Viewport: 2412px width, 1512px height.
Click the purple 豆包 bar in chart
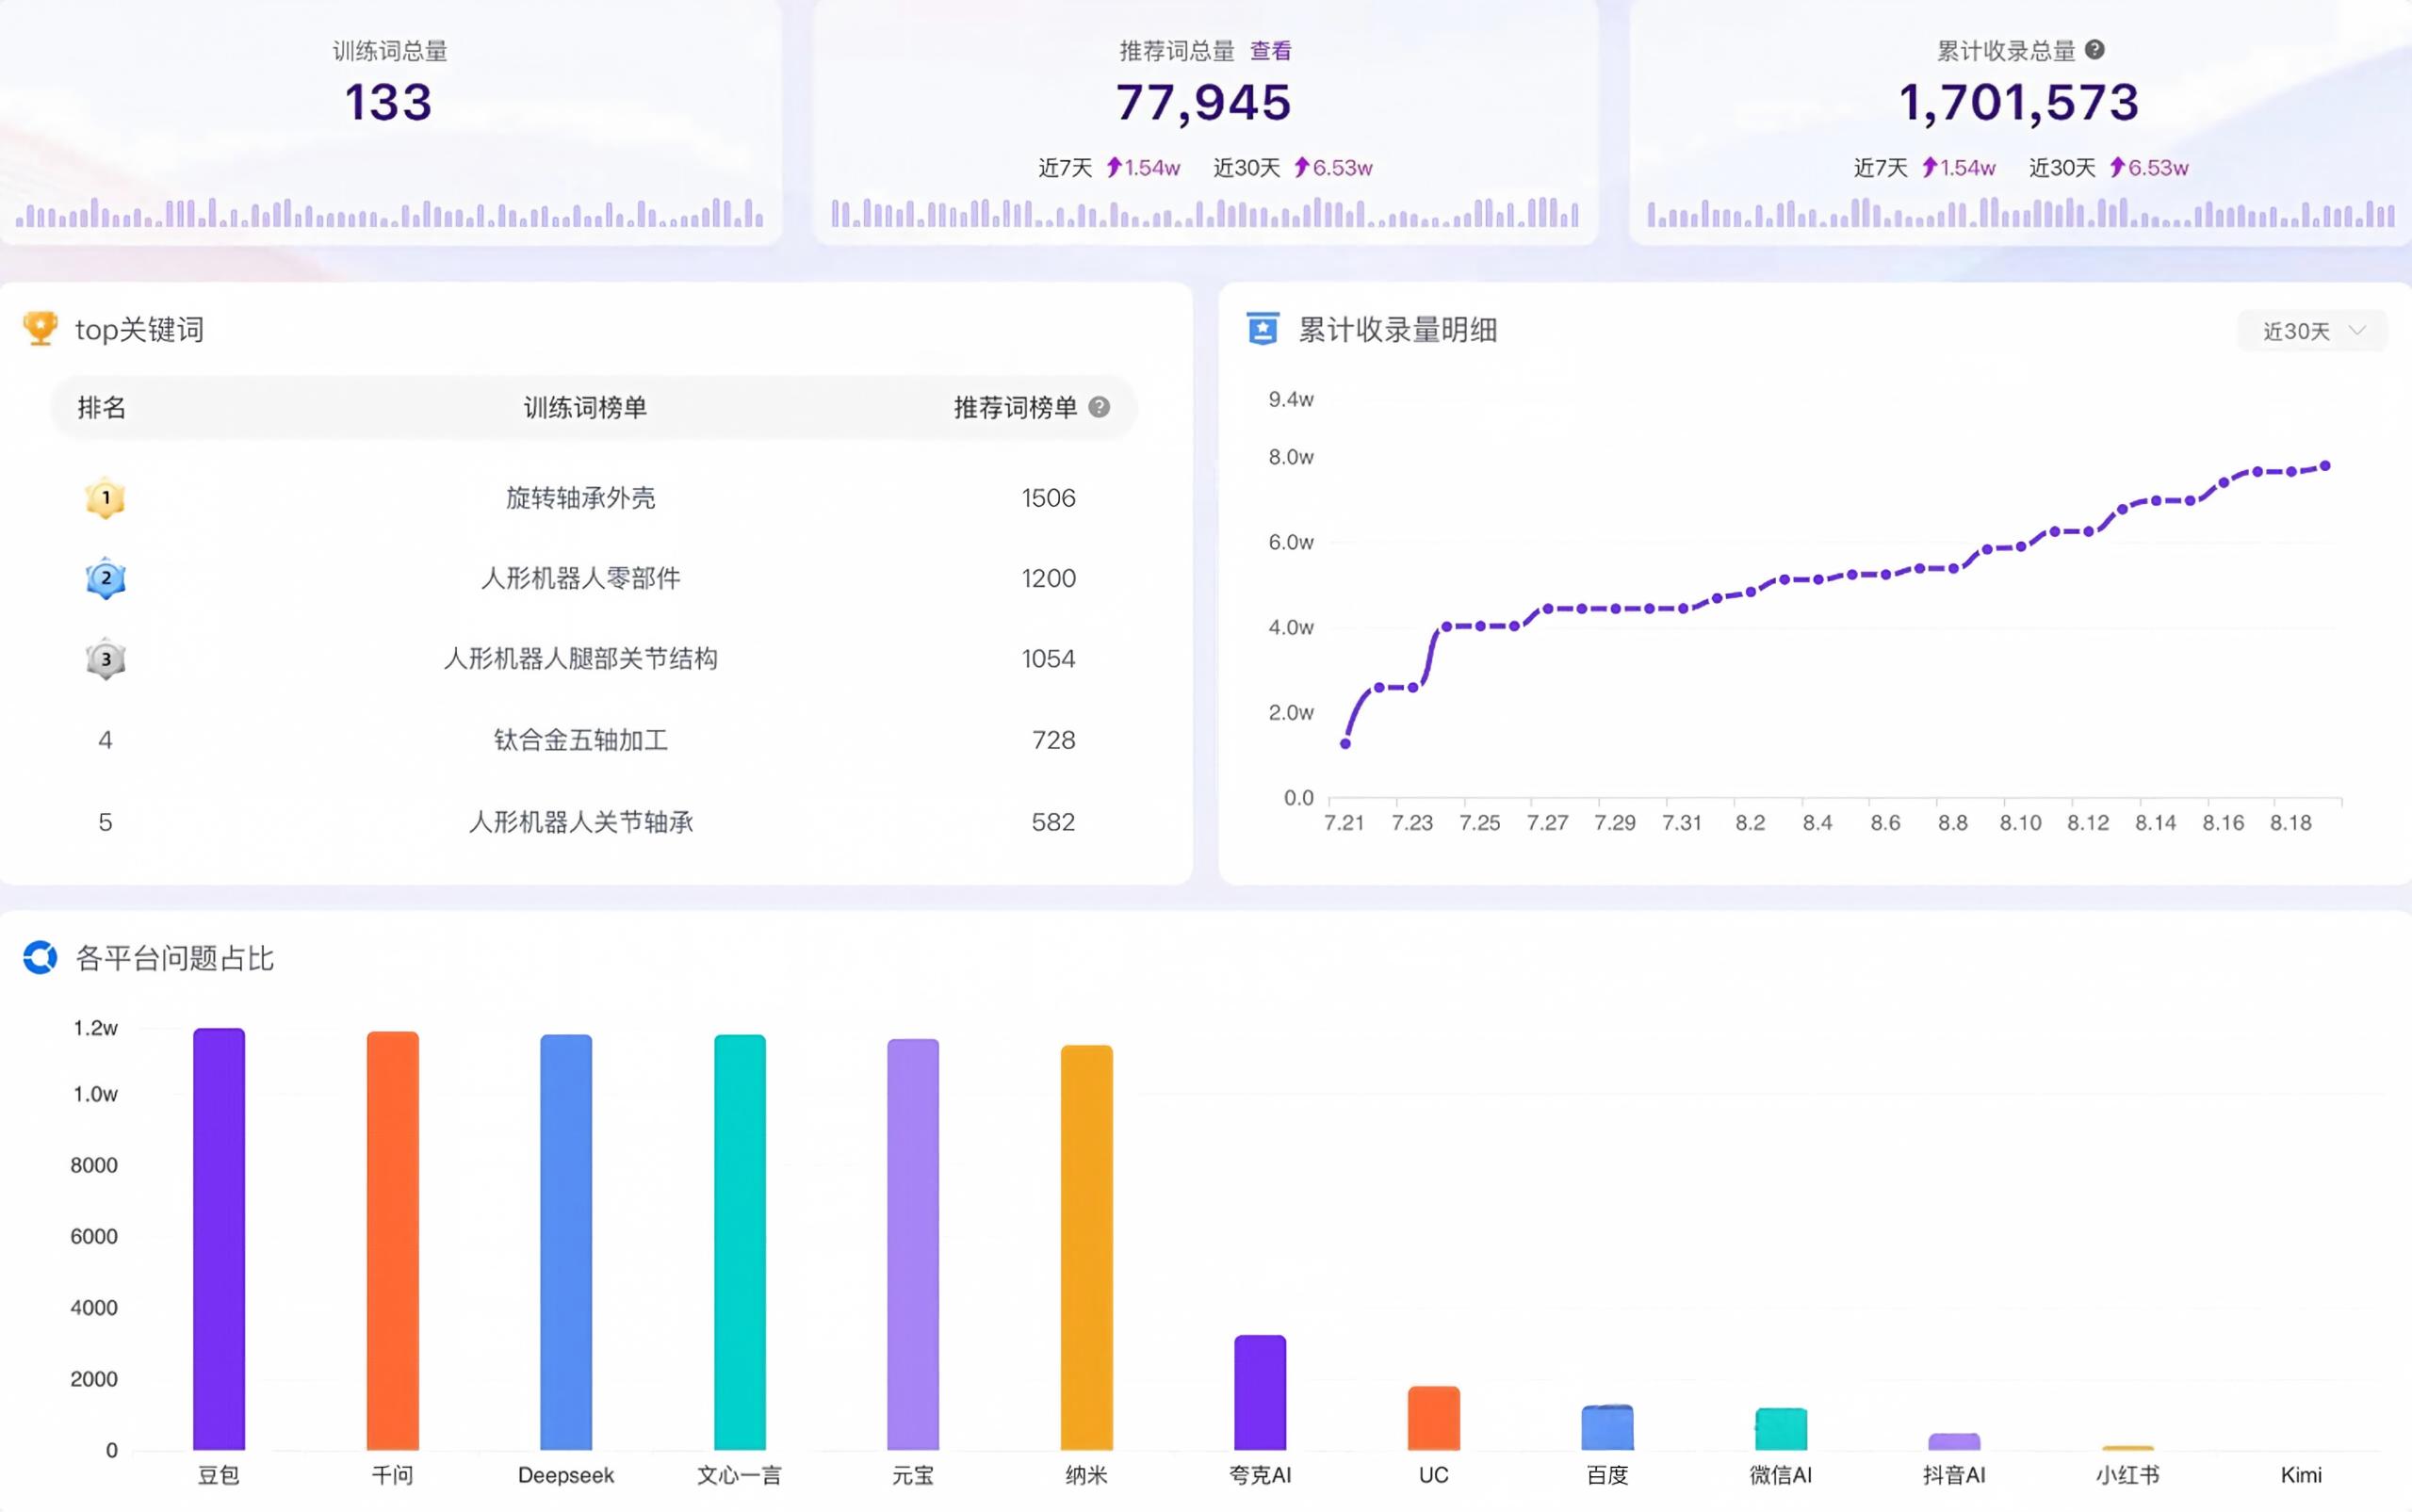[x=219, y=1239]
